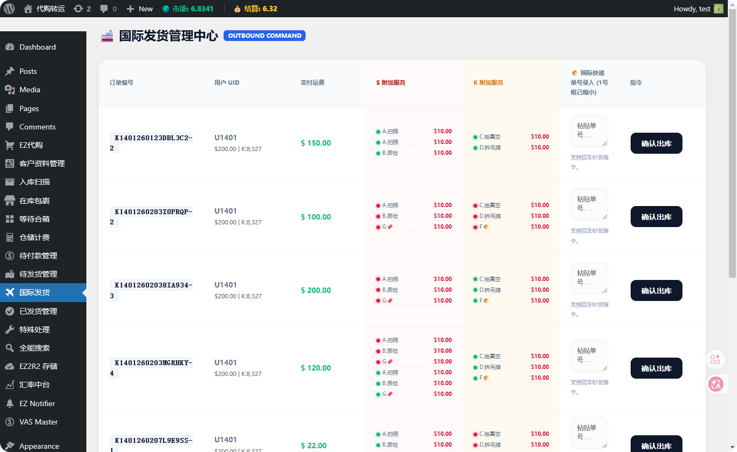Click the 全能搜索 magnifier icon
This screenshot has width=737, height=452.
[10, 348]
